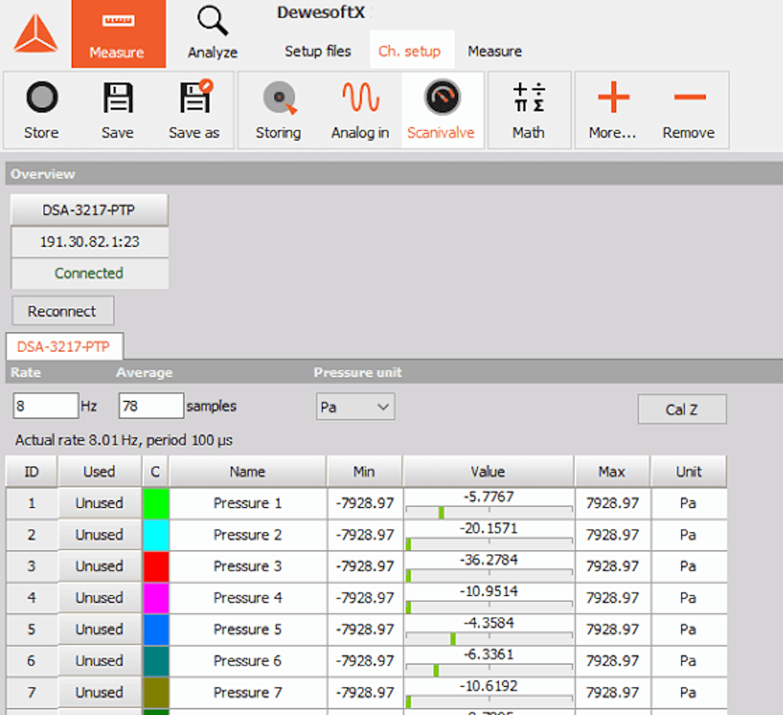The width and height of the screenshot is (783, 715).
Task: Click the Save floppy icon
Action: pyautogui.click(x=118, y=97)
